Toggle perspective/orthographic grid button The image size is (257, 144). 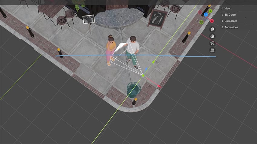(213, 50)
